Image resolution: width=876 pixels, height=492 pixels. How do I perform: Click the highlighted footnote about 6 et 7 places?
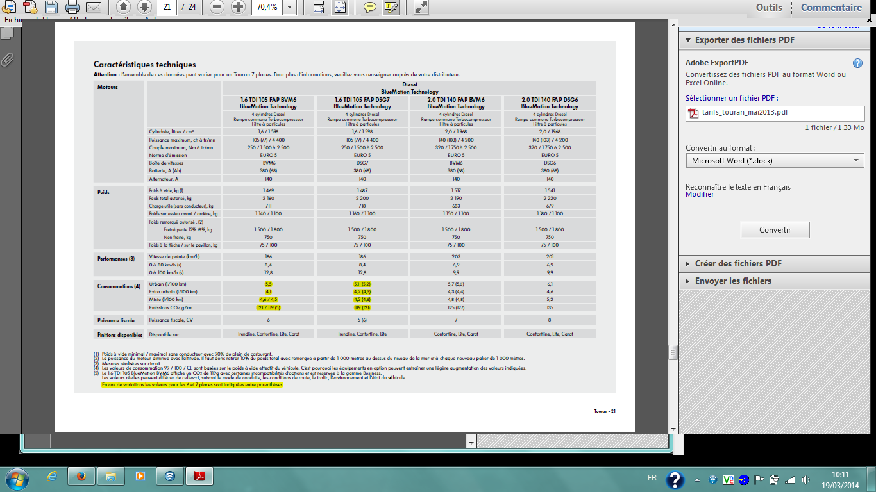(192, 385)
